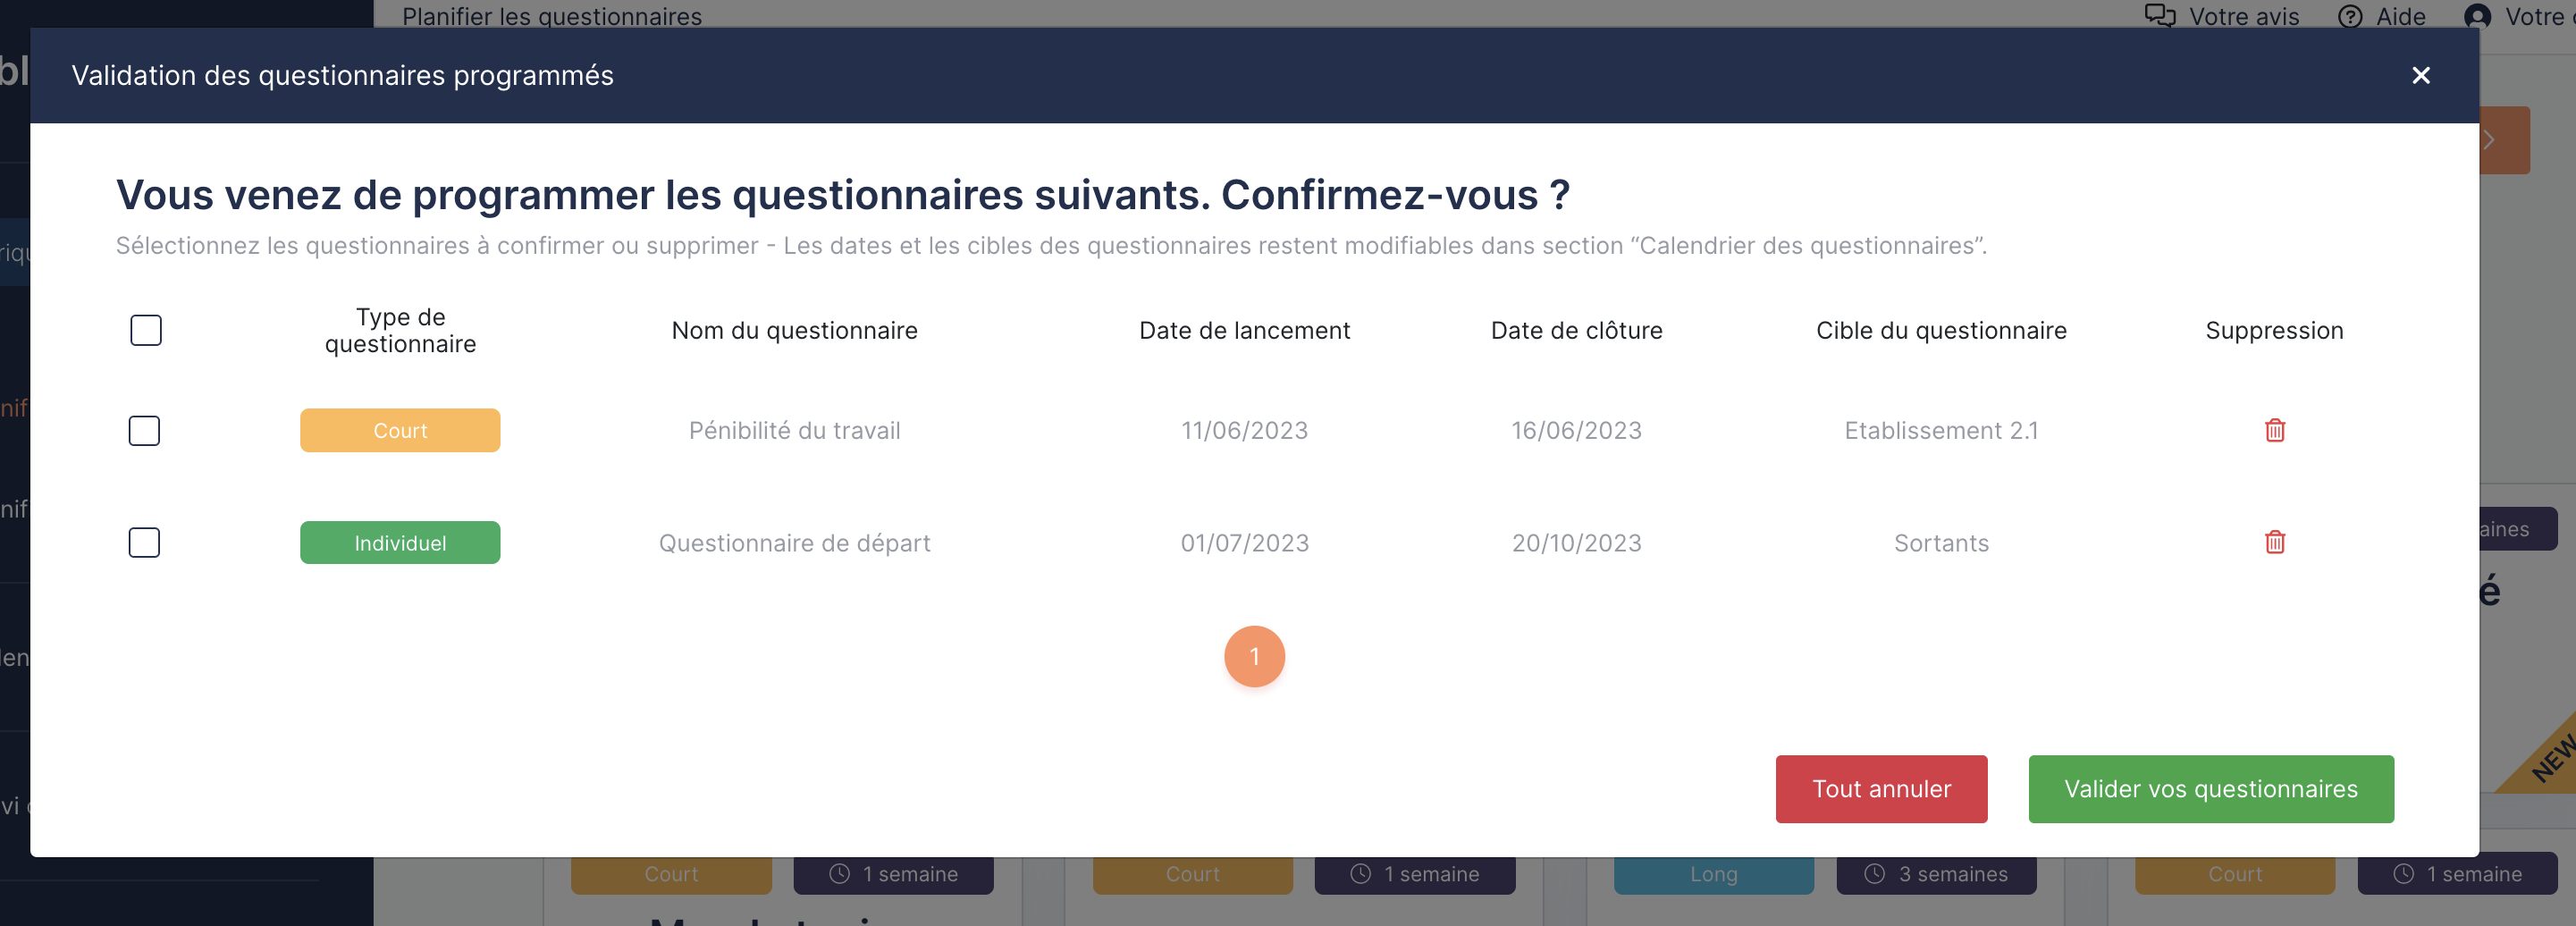Check the Pénibilité du travail row checkbox
This screenshot has height=926, width=2576.
click(145, 431)
